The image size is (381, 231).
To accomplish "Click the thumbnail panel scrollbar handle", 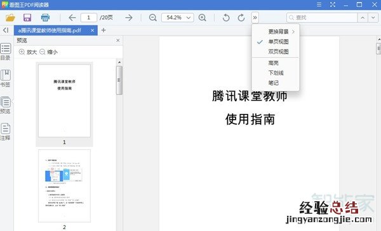I will pyautogui.click(x=119, y=80).
